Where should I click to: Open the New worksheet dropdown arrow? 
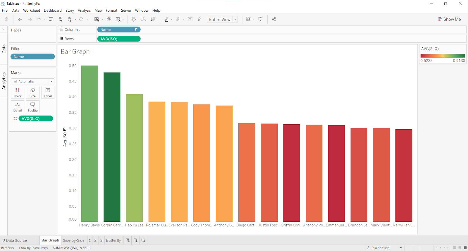103,20
